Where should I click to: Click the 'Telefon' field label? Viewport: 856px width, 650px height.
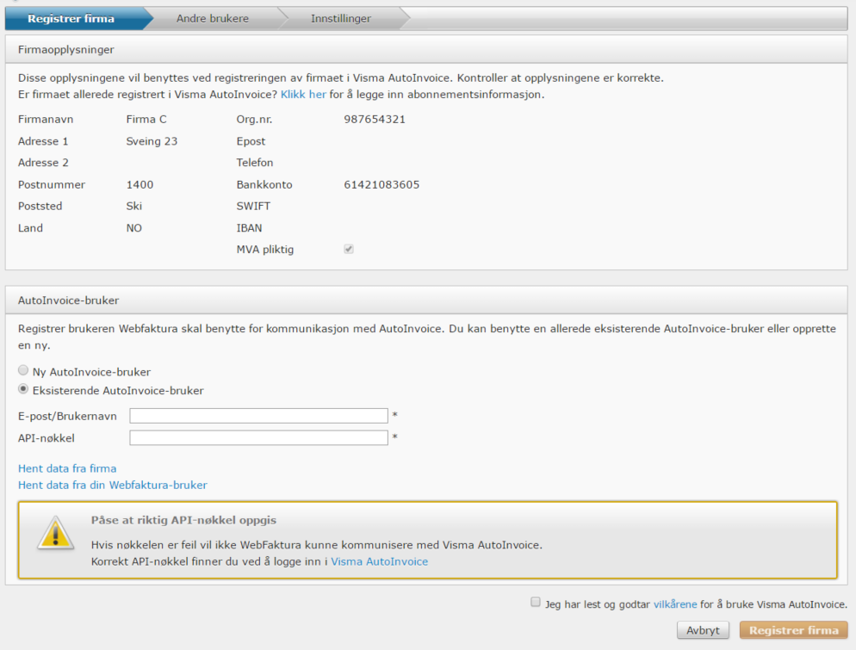254,163
